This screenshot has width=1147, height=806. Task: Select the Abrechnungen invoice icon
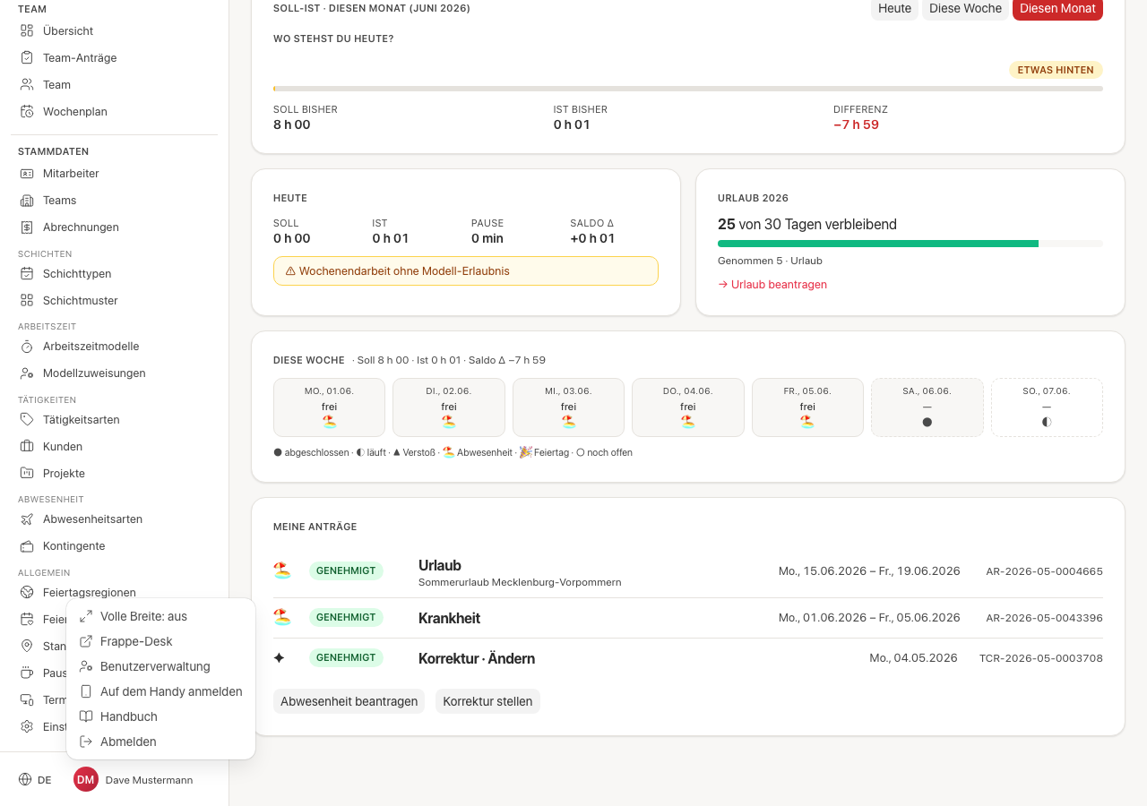tap(27, 227)
